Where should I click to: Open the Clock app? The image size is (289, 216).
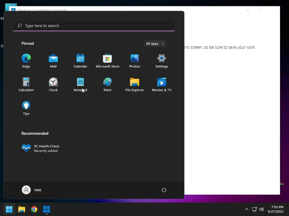click(x=53, y=85)
